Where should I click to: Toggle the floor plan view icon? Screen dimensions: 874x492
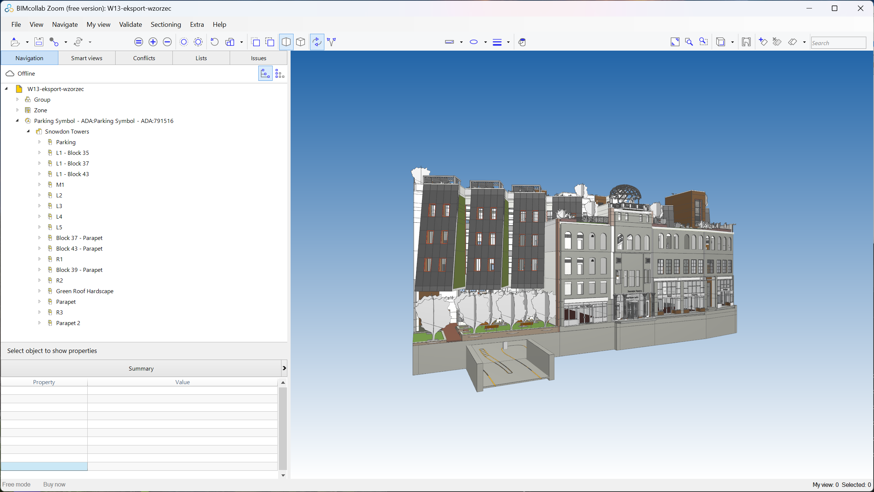pos(746,42)
